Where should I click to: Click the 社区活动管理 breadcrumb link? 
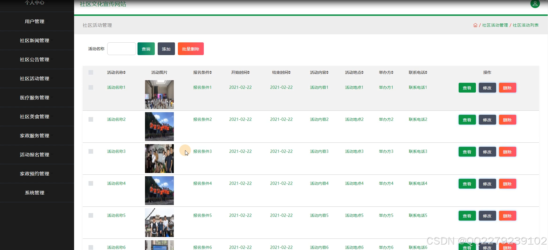(x=495, y=25)
